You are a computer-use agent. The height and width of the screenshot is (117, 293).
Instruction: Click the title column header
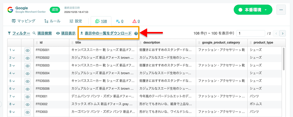[103, 43]
